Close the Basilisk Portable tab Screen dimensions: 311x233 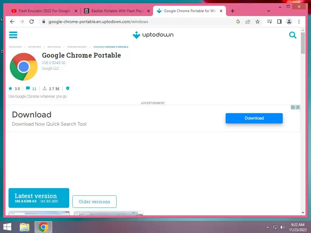[148, 11]
